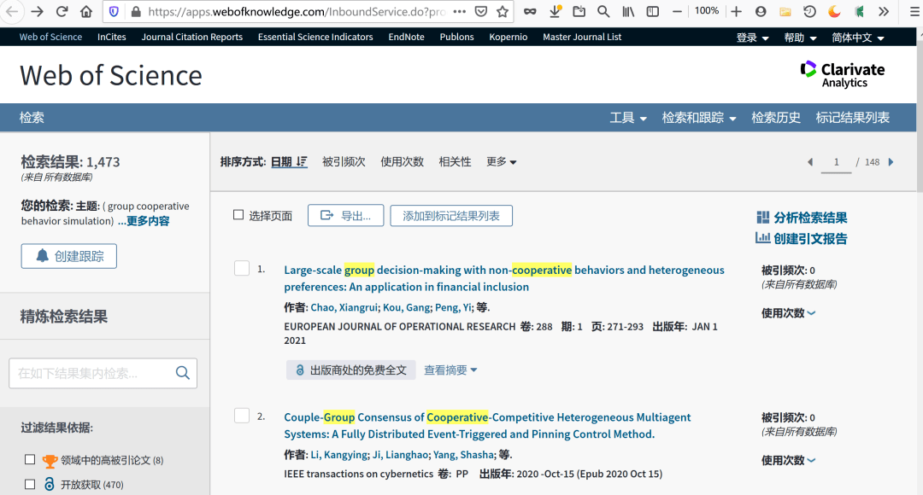Image resolution: width=923 pixels, height=495 pixels.
Task: Open Essential Science Indicators tab
Action: (315, 37)
